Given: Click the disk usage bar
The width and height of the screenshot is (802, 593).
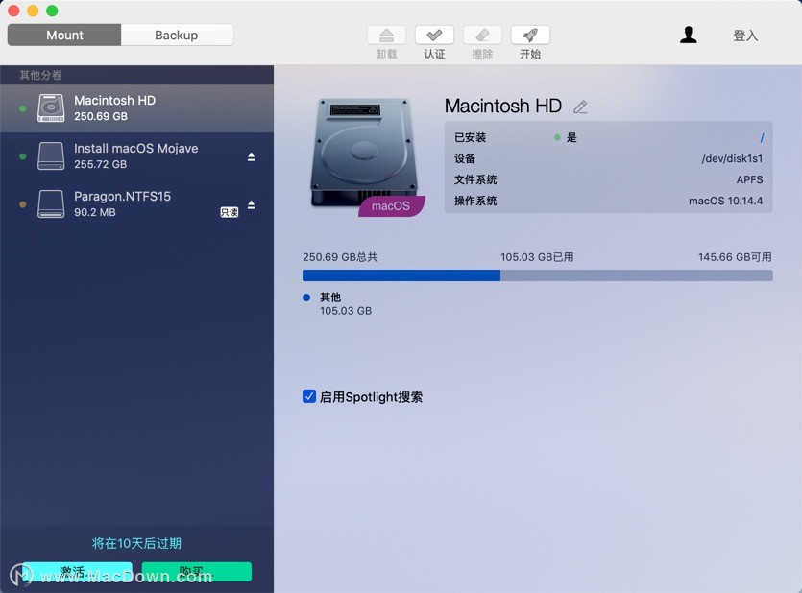Looking at the screenshot, I should (538, 275).
